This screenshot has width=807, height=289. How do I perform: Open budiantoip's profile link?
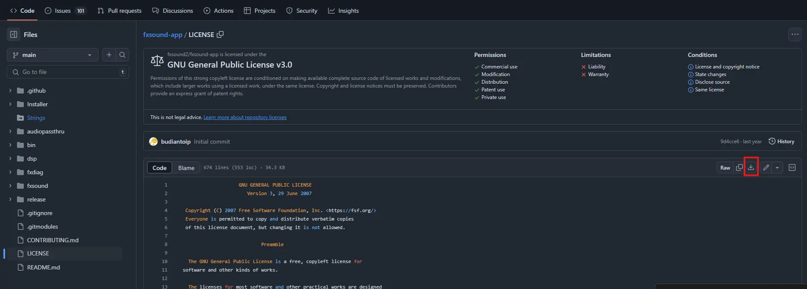tap(176, 142)
